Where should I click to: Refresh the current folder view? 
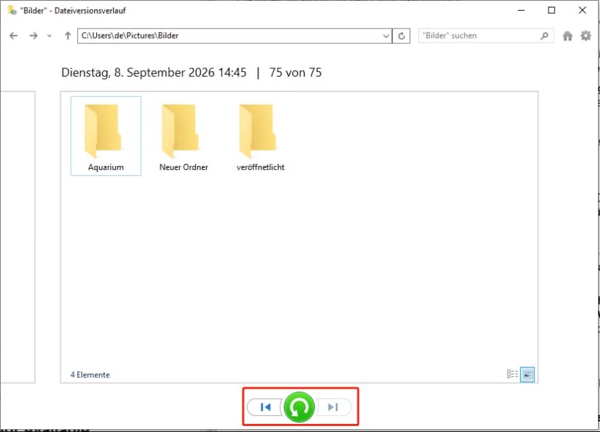point(402,36)
